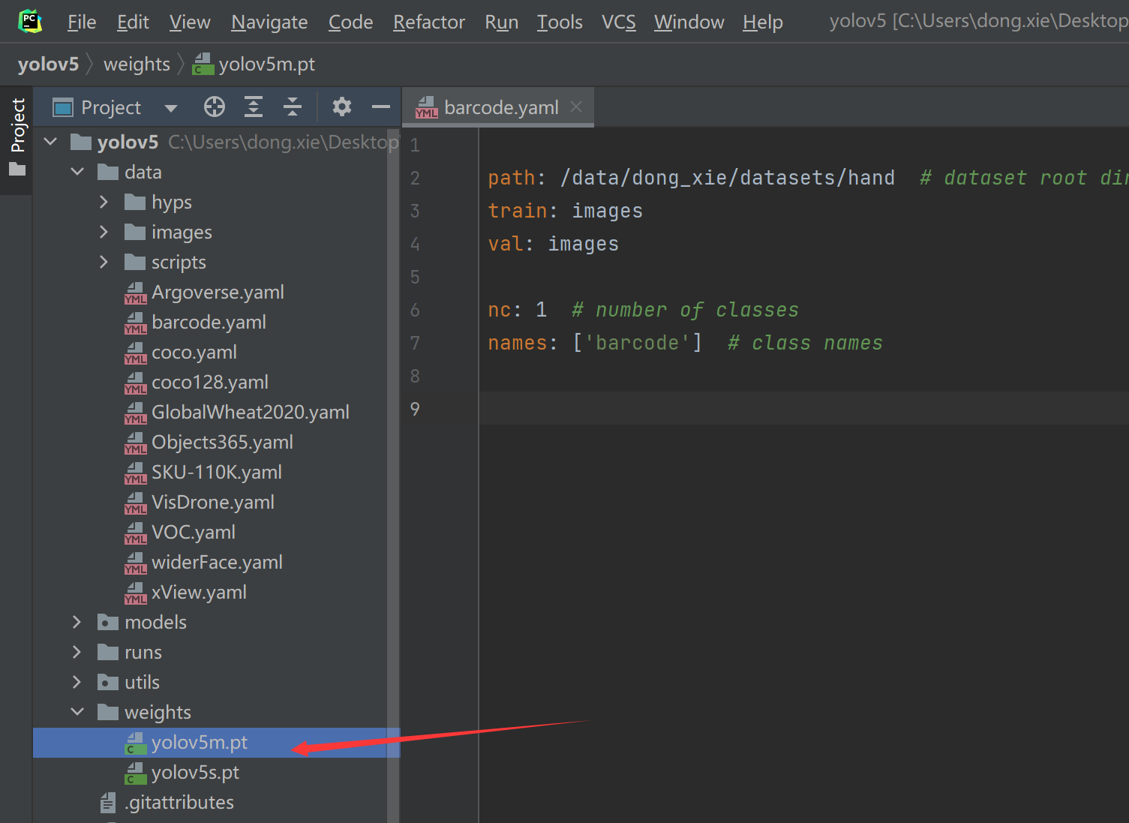Click the .gitattributes file icon

108,803
